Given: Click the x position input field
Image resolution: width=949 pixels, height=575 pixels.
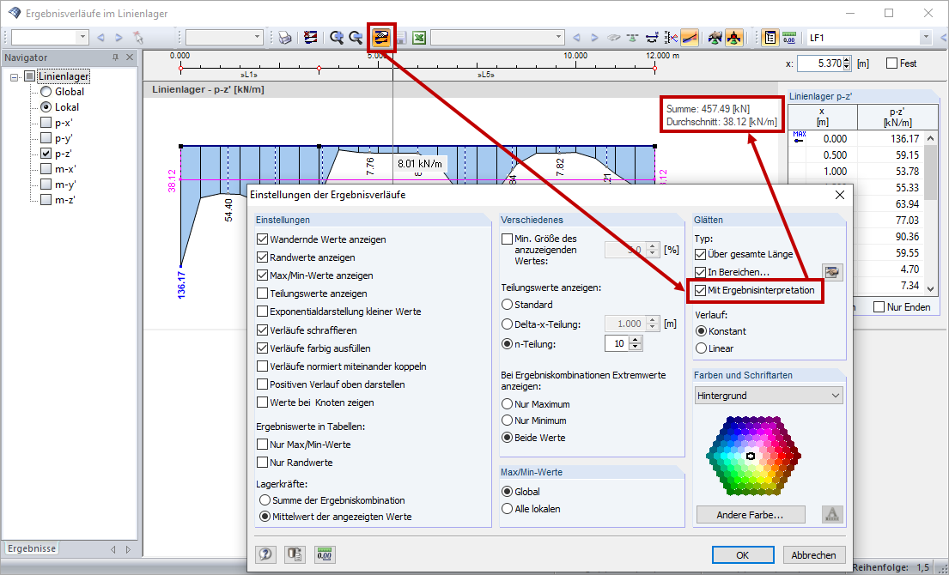Looking at the screenshot, I should tap(819, 63).
